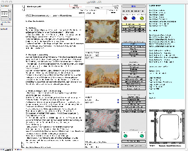Click the red-bordered number field showing 002
The height and width of the screenshot is (151, 188).
point(76,5)
